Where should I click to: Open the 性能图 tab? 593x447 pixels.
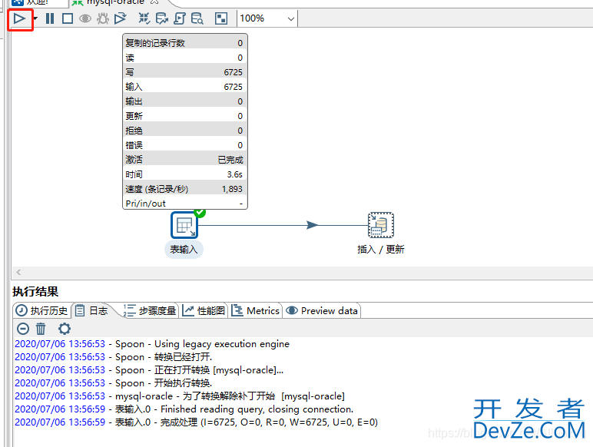point(204,311)
